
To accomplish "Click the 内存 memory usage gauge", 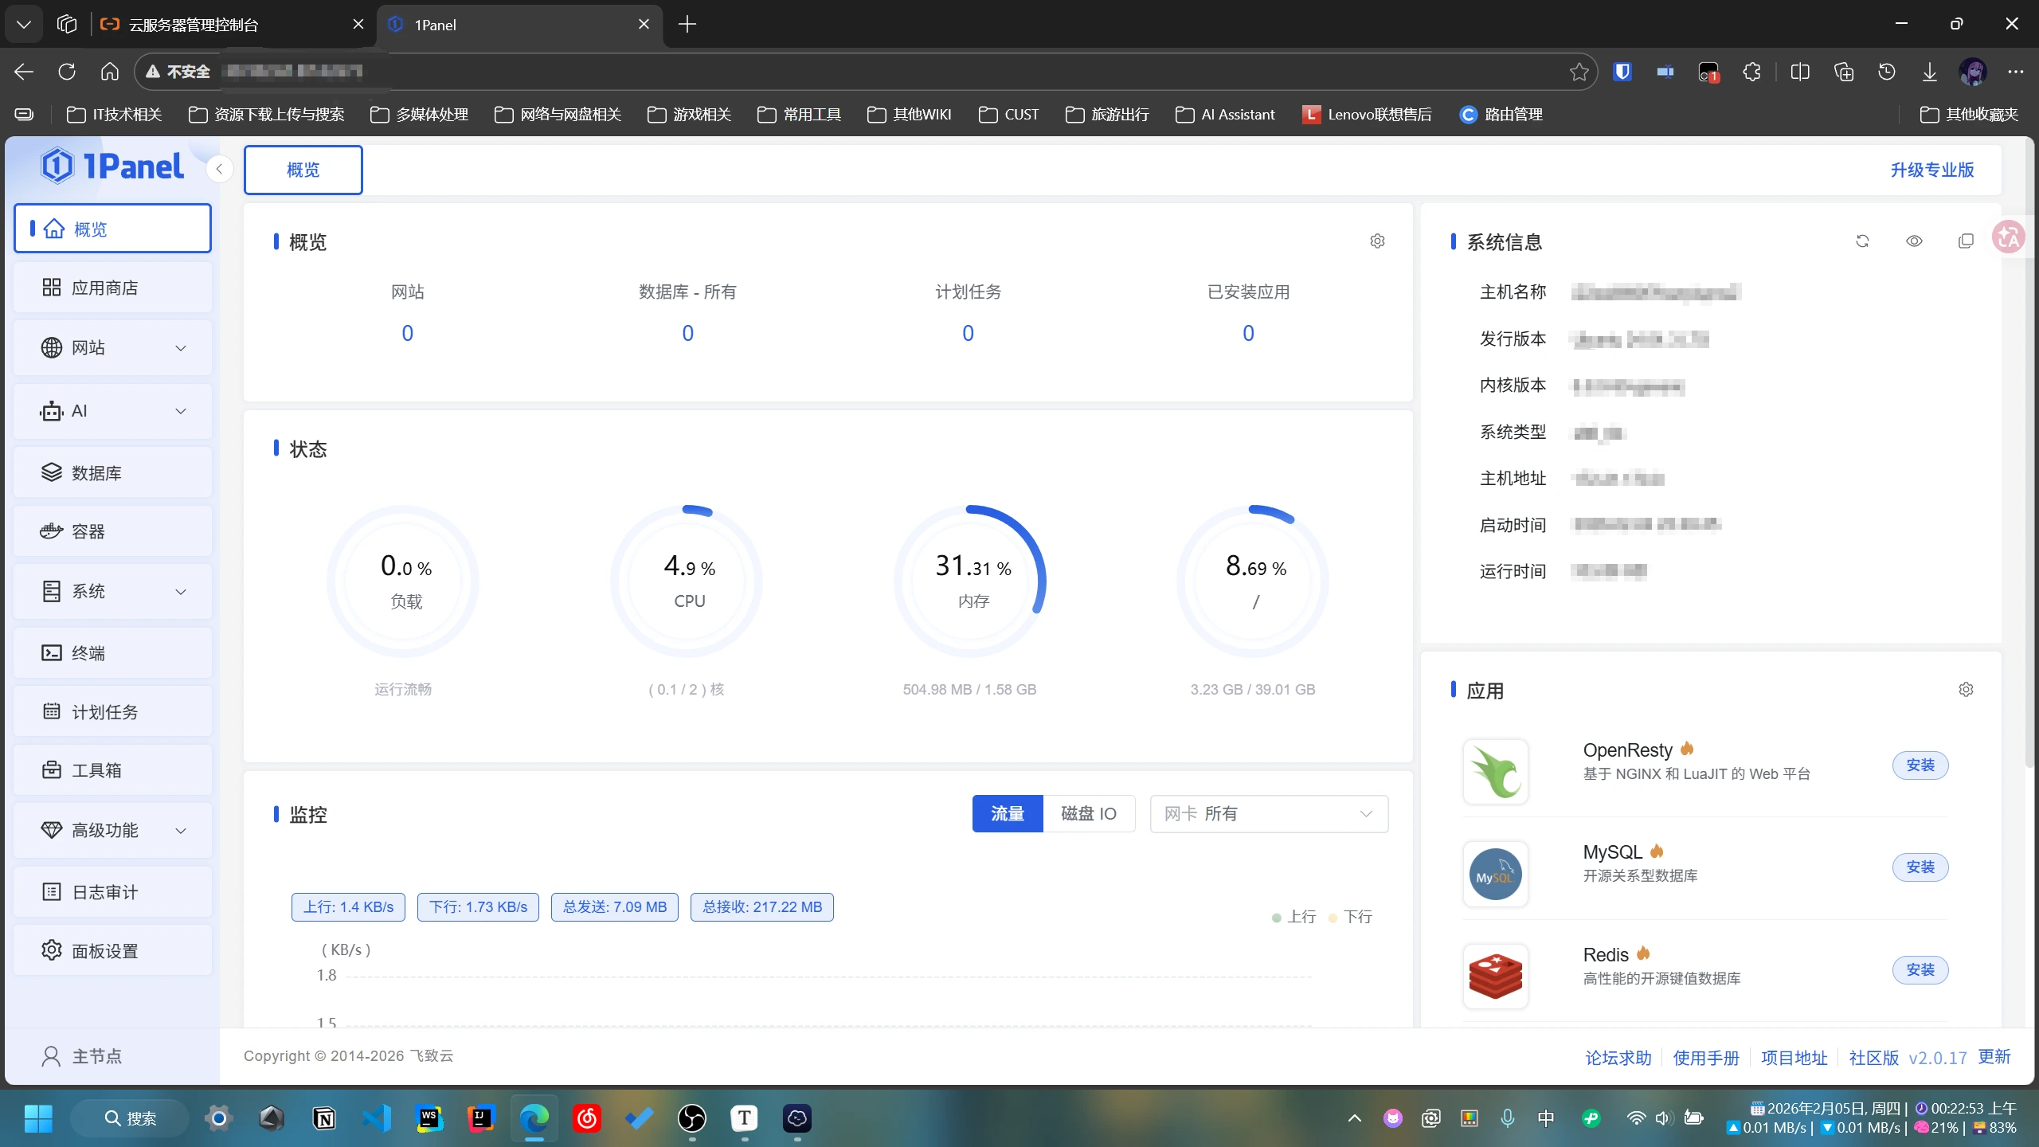I will tap(969, 581).
